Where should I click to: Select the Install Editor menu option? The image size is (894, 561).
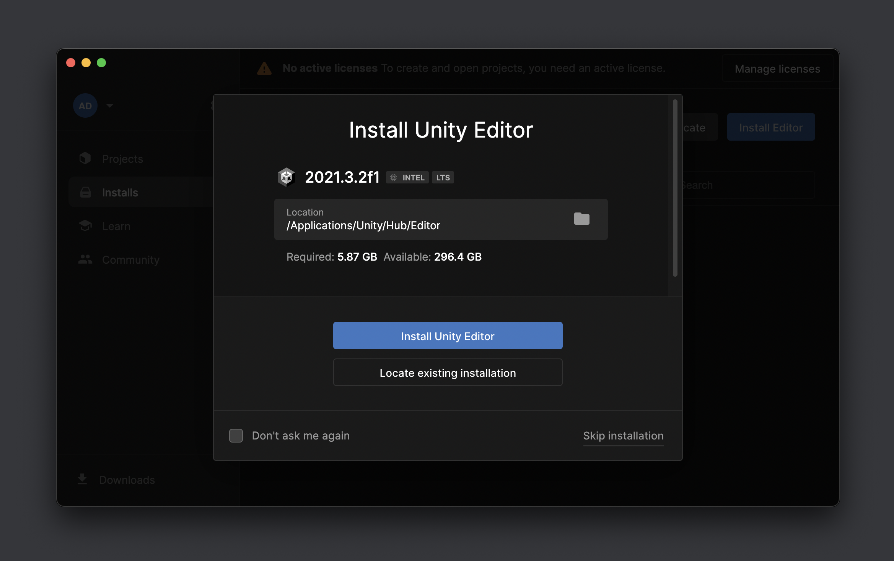770,127
